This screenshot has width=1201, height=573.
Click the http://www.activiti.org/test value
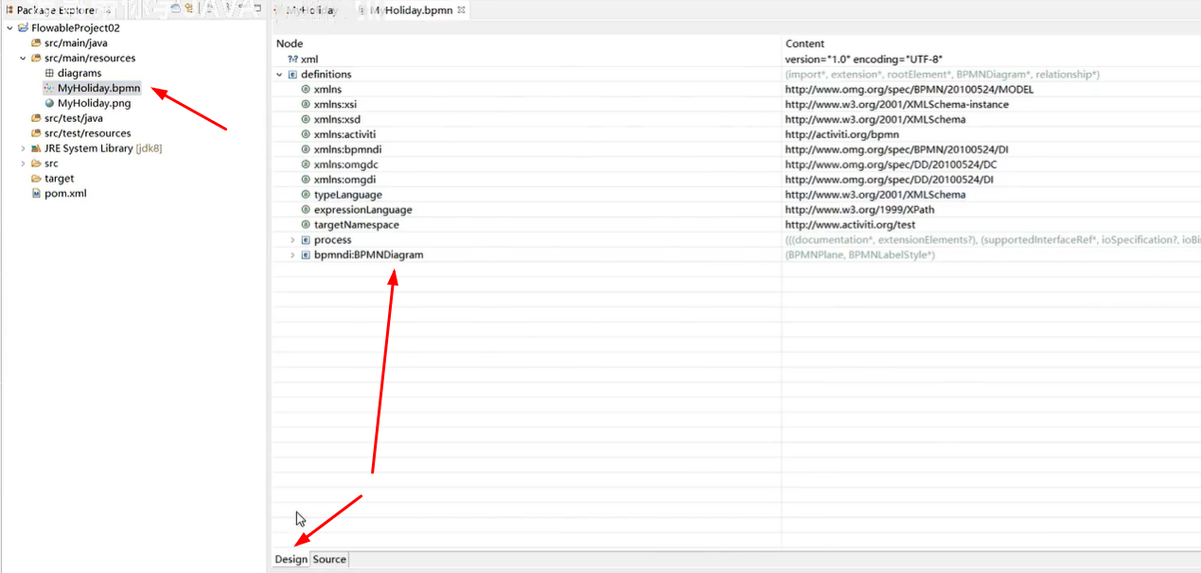pyautogui.click(x=850, y=225)
